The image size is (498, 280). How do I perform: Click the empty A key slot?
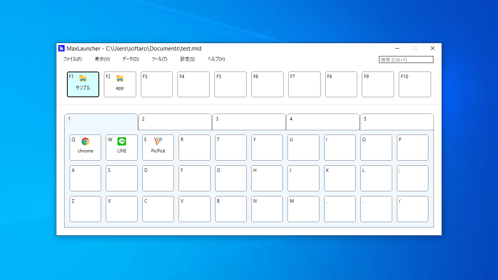(85, 178)
